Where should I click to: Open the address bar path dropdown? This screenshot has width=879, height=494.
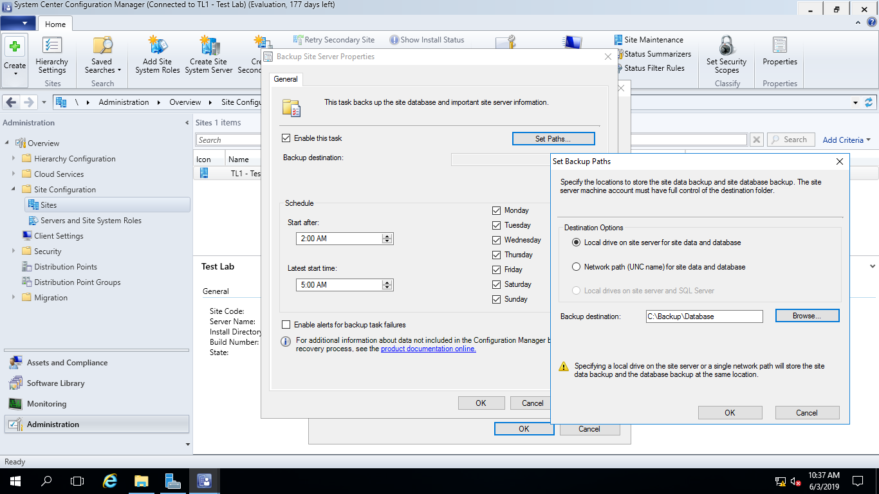click(855, 102)
